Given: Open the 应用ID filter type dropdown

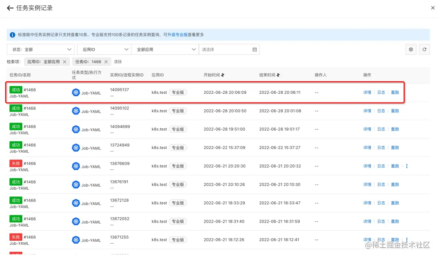Looking at the screenshot, I should click(104, 50).
